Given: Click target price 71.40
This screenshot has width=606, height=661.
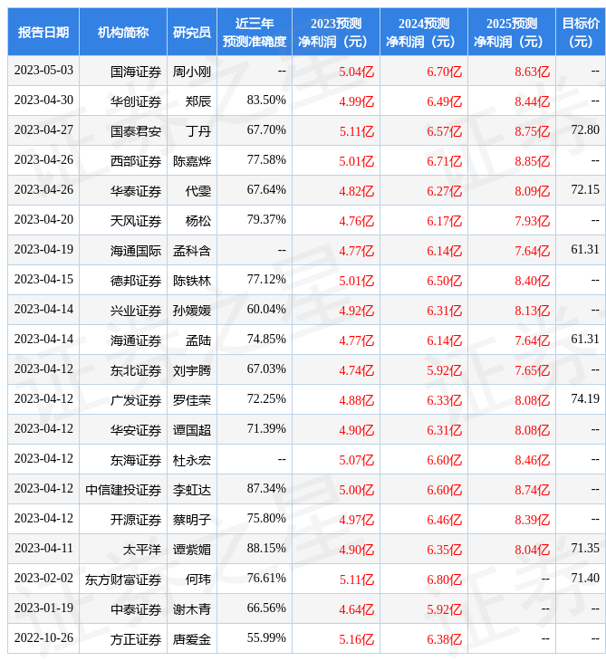Looking at the screenshot, I should [x=585, y=579].
